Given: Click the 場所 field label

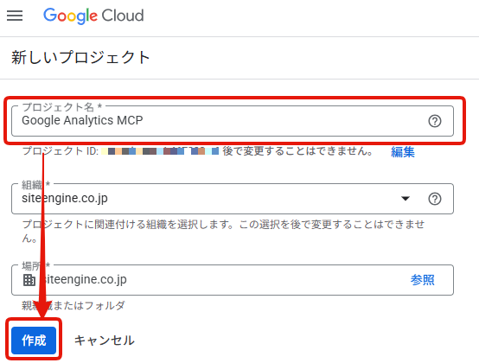Looking at the screenshot, I should click(35, 265).
